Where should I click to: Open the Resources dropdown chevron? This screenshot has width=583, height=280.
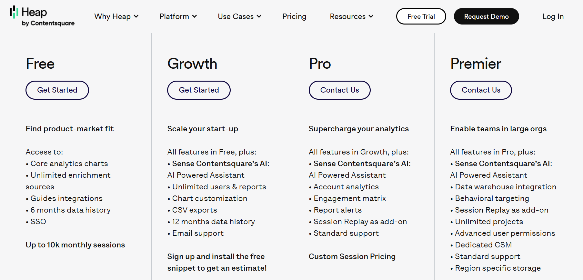tap(371, 16)
